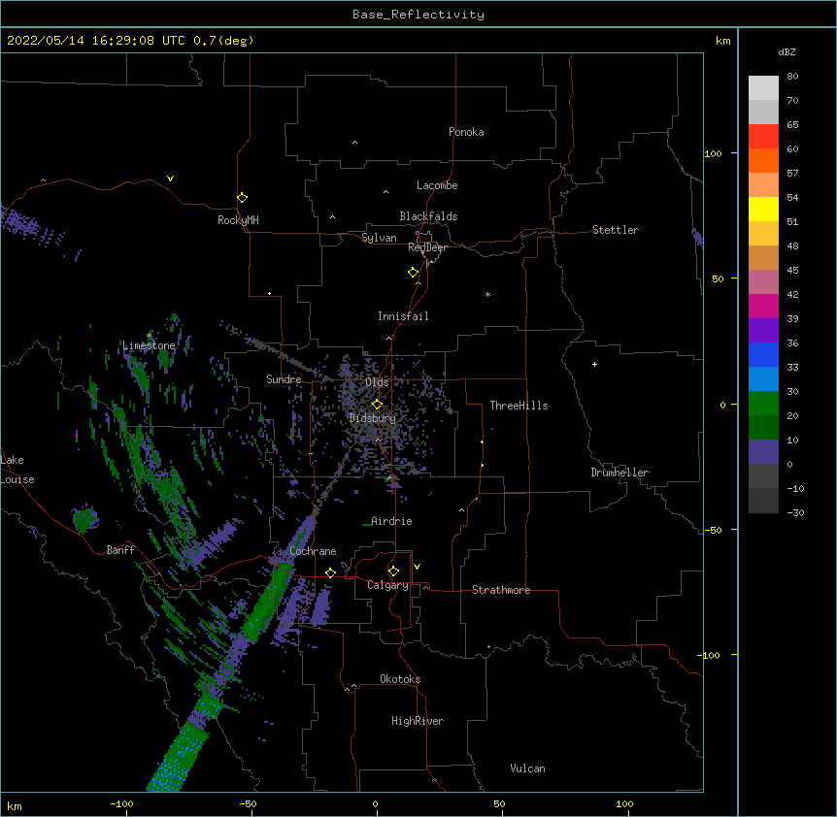Click the slate 0-10 dBZ legend swatch
This screenshot has height=817, width=837.
pos(763,452)
